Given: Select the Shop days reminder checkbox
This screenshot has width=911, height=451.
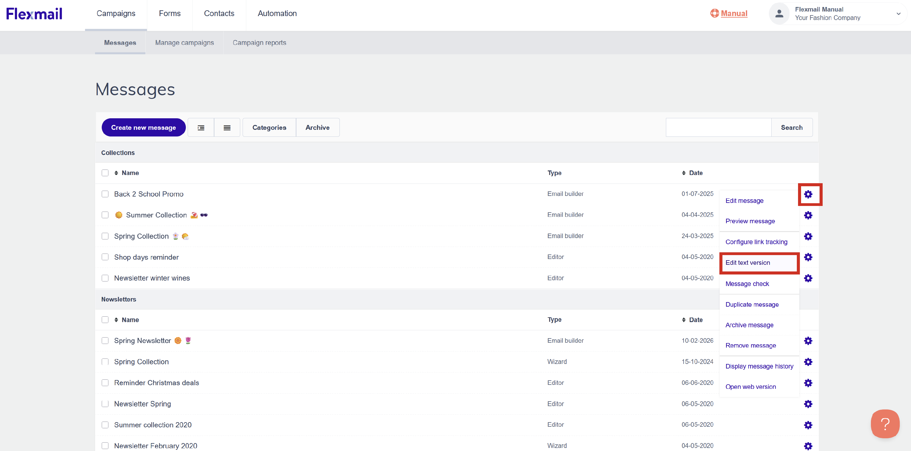Looking at the screenshot, I should click(105, 257).
